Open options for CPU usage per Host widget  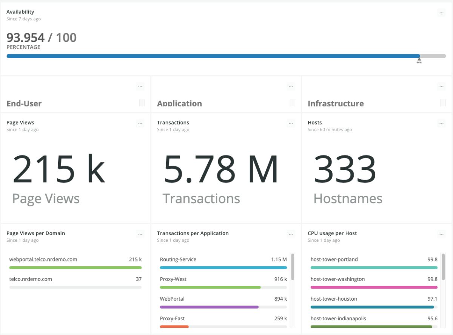tap(441, 234)
